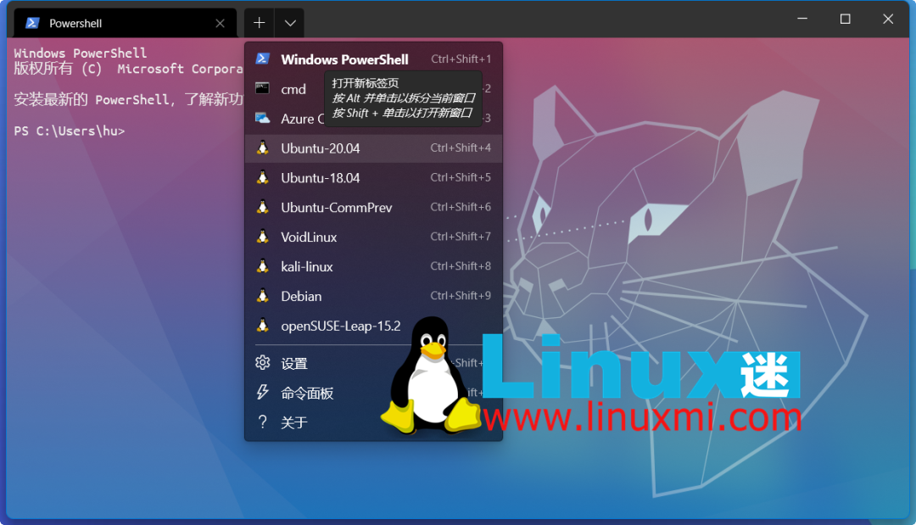Click the kali-linux penguin icon
Image resolution: width=916 pixels, height=525 pixels.
click(263, 266)
